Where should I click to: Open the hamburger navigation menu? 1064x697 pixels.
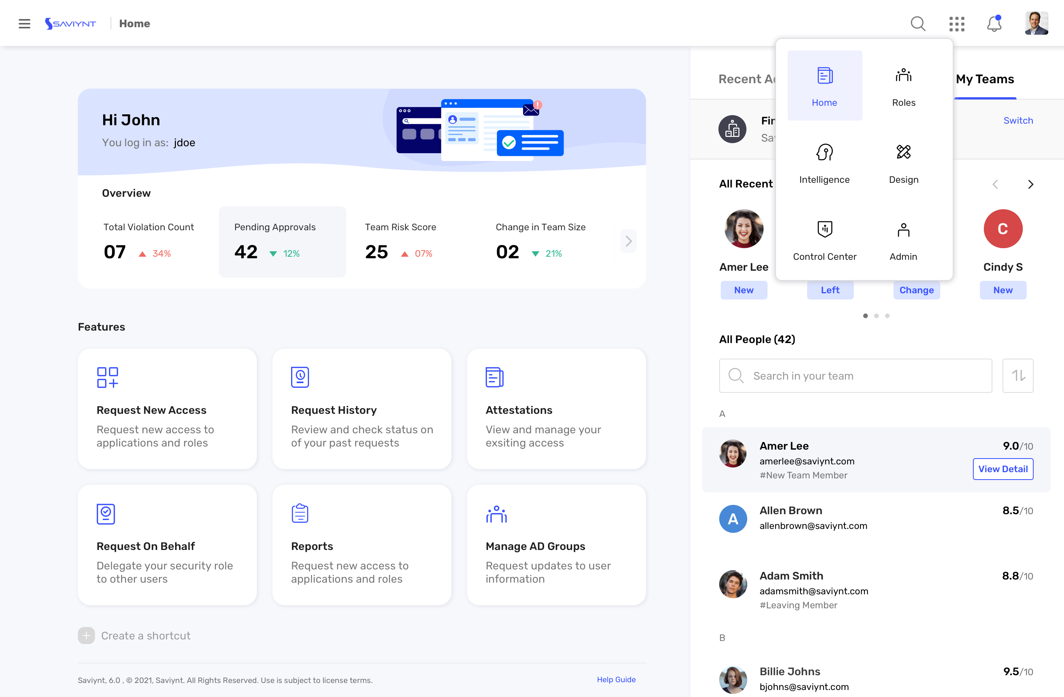[x=24, y=23]
